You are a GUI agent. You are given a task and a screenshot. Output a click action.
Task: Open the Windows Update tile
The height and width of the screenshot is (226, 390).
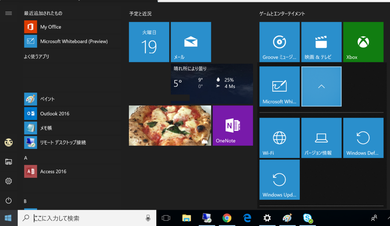pyautogui.click(x=280, y=180)
